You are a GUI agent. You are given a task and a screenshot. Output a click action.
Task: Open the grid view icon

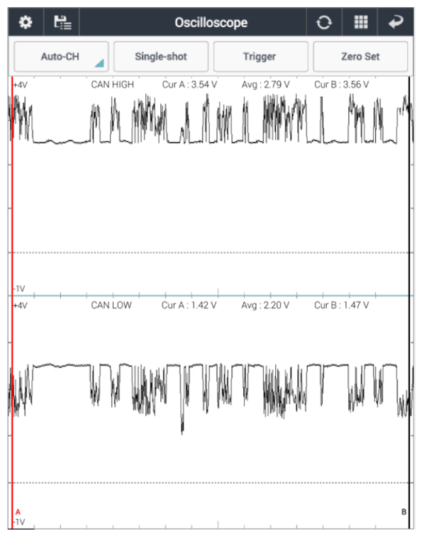pyautogui.click(x=360, y=23)
